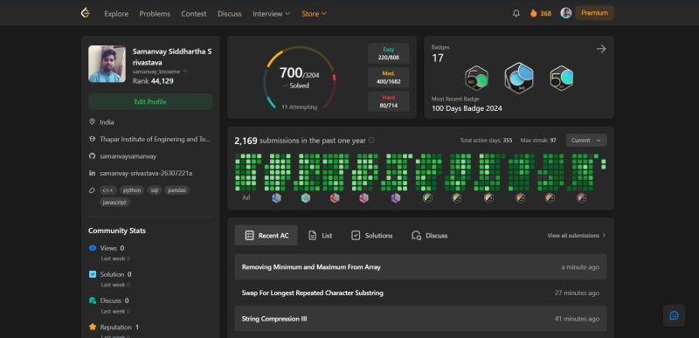Click the info icon beside submissions count
Image resolution: width=699 pixels, height=338 pixels.
coord(371,141)
